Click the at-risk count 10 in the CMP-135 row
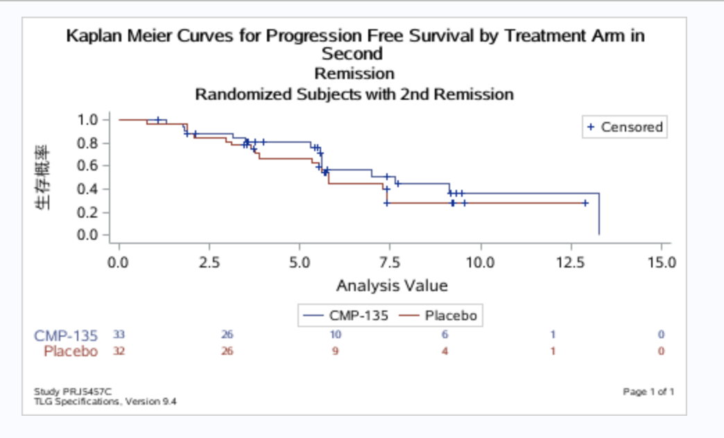 coord(336,335)
